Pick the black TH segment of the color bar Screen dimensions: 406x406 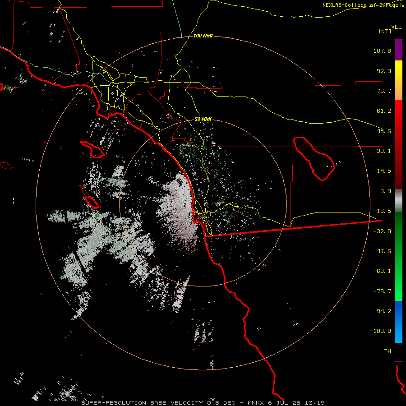398,351
